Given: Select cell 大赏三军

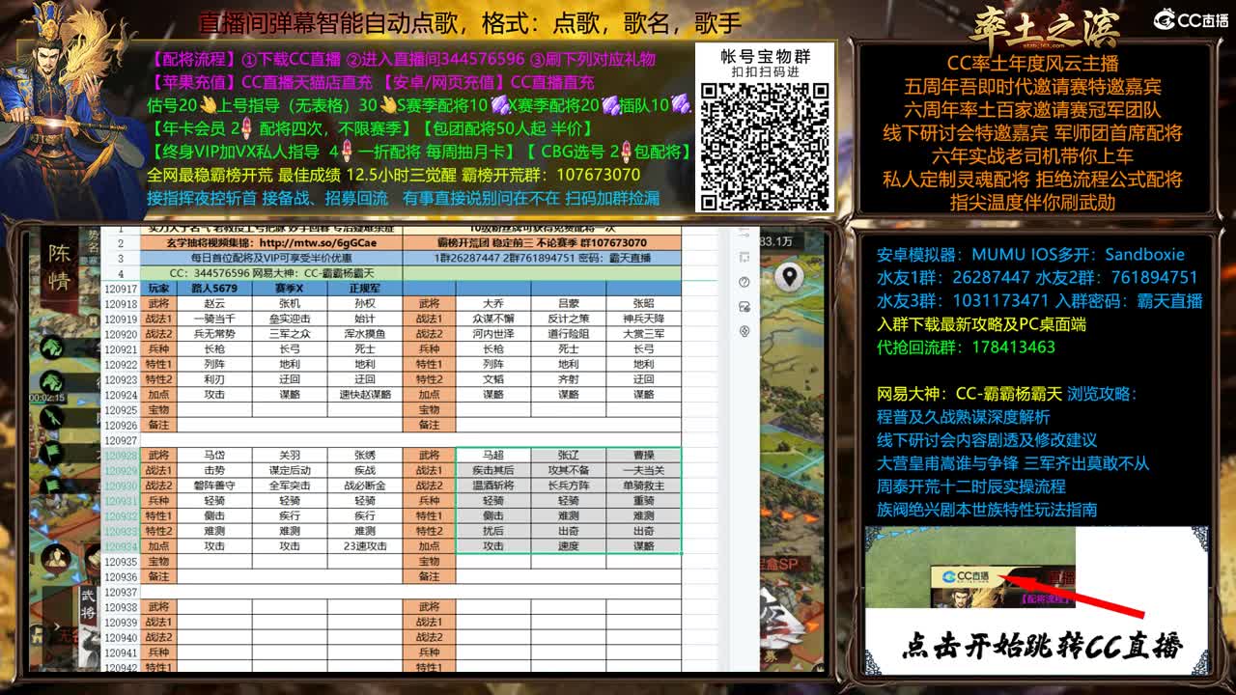Looking at the screenshot, I should (643, 334).
